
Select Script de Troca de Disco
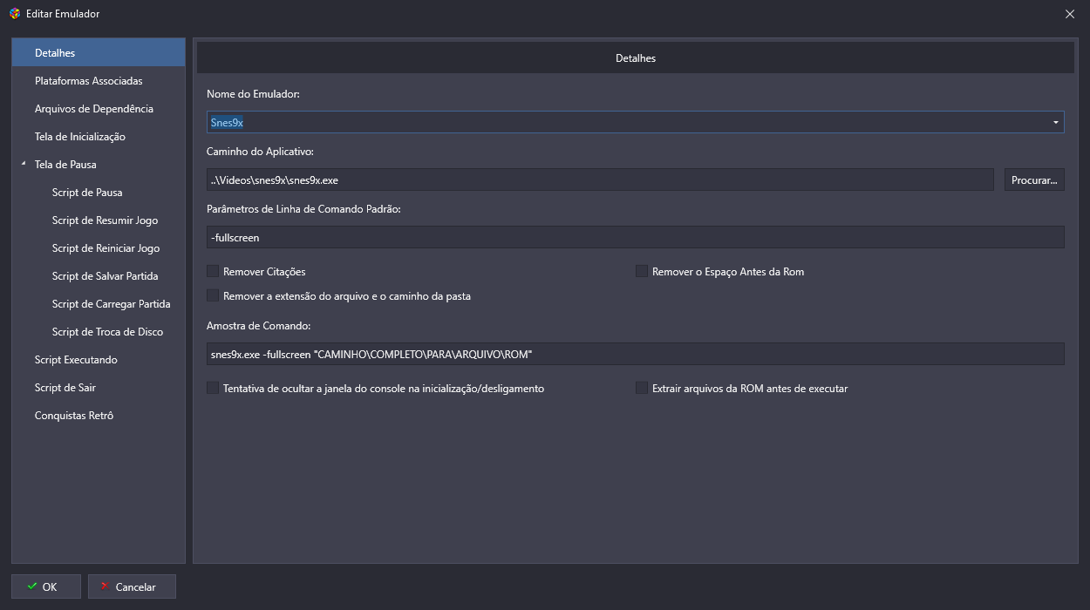point(107,332)
